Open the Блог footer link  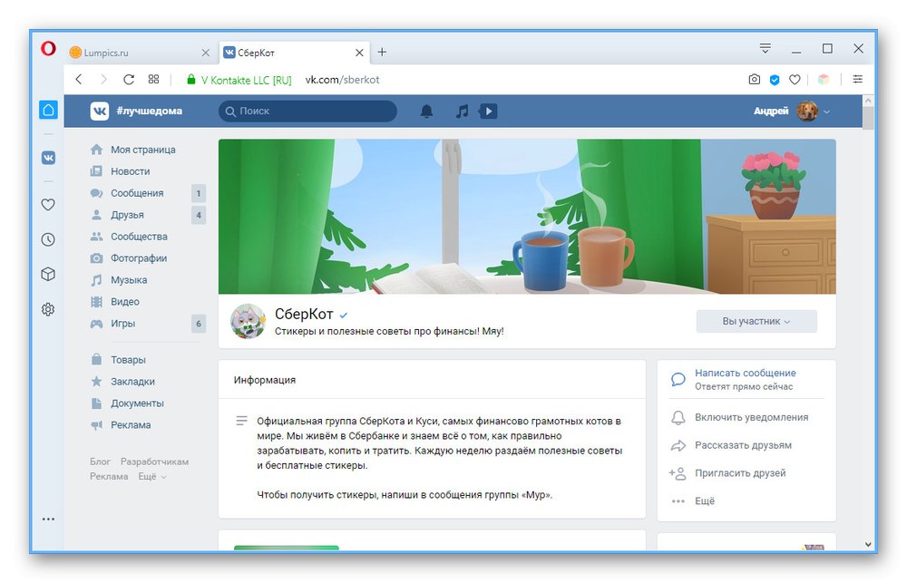(100, 462)
